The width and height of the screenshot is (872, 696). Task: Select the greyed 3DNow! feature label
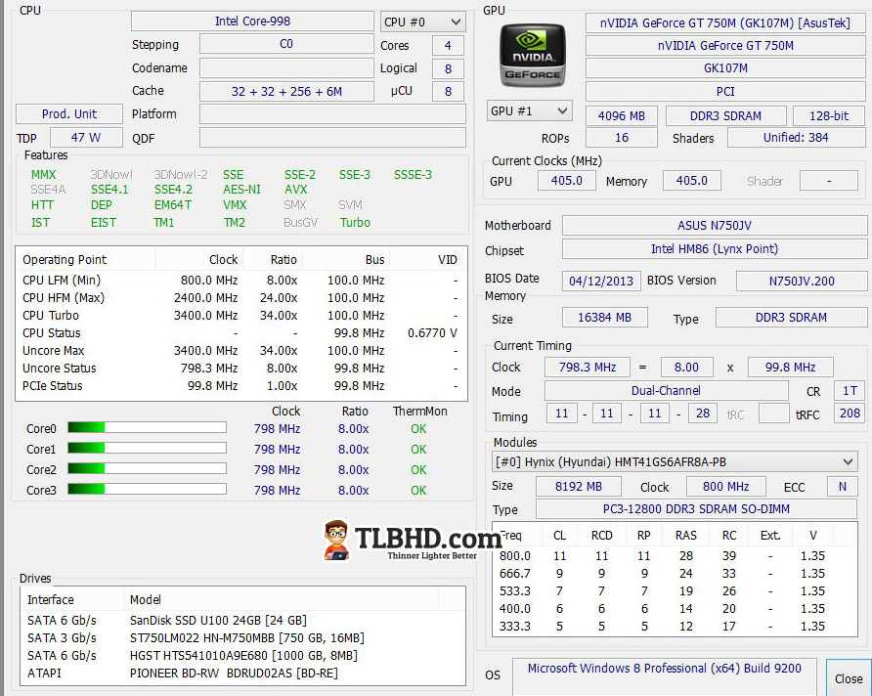click(x=111, y=175)
